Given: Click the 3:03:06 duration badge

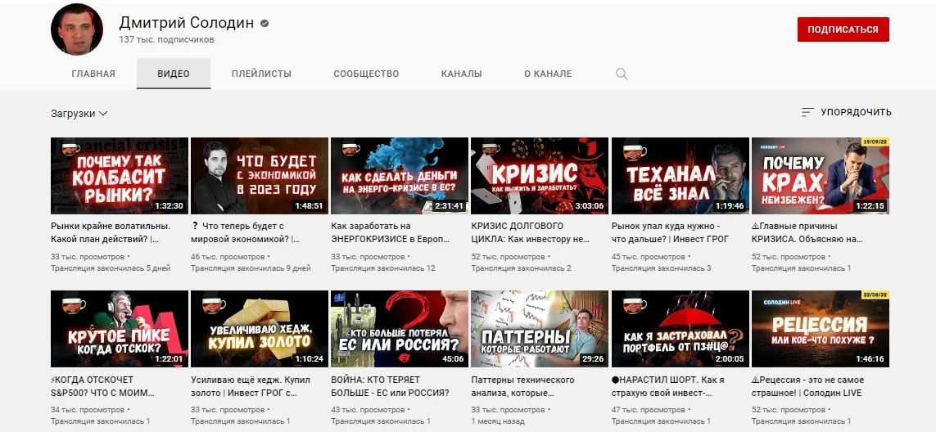Looking at the screenshot, I should 589,206.
